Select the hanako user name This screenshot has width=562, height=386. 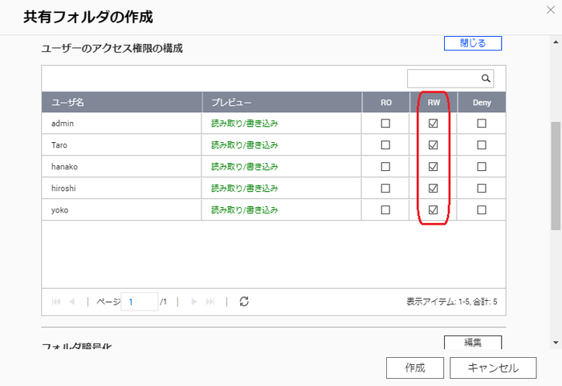(x=64, y=167)
